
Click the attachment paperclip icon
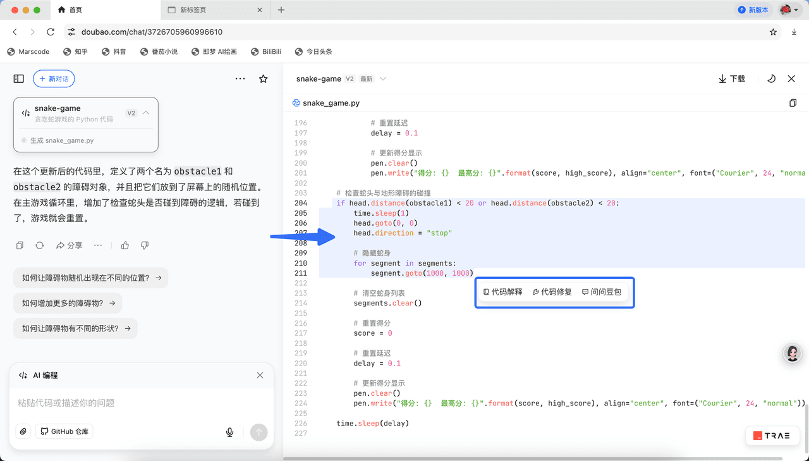[23, 432]
